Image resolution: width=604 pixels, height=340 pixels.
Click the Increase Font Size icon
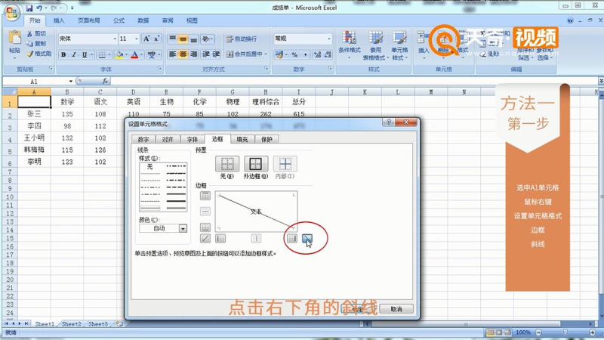point(146,39)
